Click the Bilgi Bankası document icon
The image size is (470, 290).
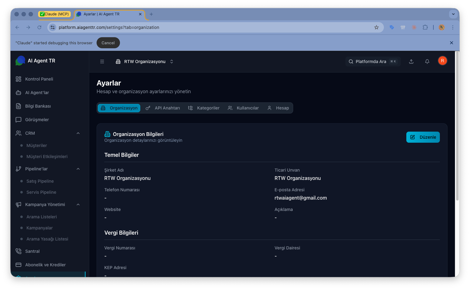tap(18, 106)
